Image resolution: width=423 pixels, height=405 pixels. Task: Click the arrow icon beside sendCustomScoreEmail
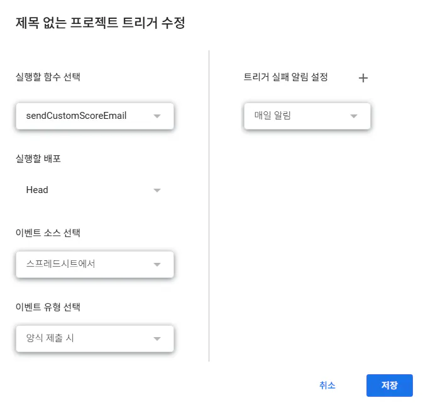pyautogui.click(x=157, y=116)
